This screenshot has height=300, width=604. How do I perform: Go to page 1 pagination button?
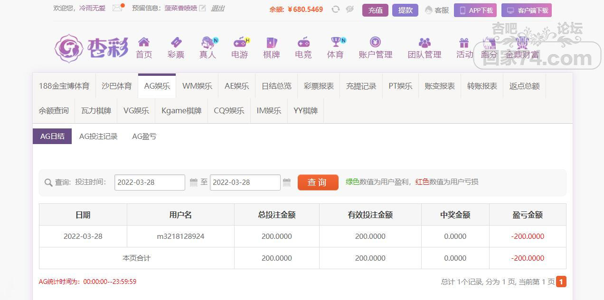click(x=561, y=282)
